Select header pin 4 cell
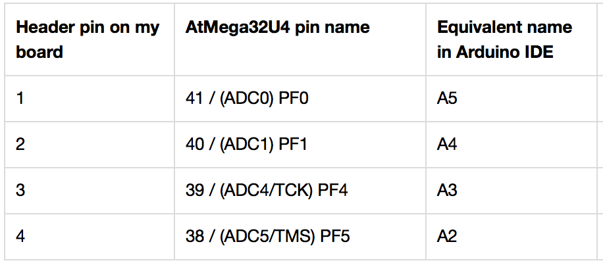Image resolution: width=603 pixels, height=267 pixels. point(90,236)
